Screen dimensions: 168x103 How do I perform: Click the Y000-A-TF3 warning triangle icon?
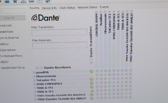(92, 91)
